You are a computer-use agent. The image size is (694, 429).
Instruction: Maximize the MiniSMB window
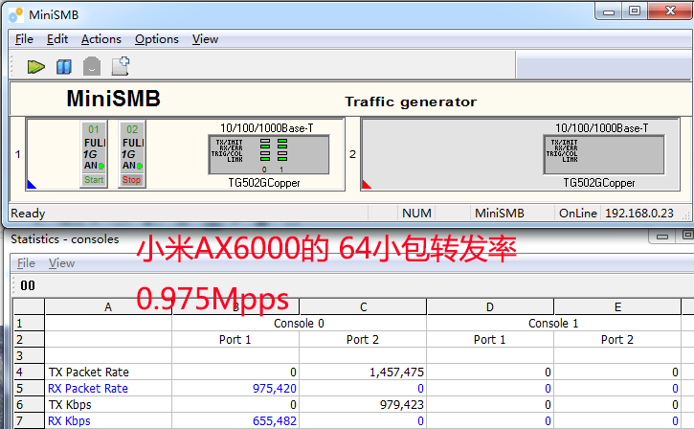click(x=635, y=11)
